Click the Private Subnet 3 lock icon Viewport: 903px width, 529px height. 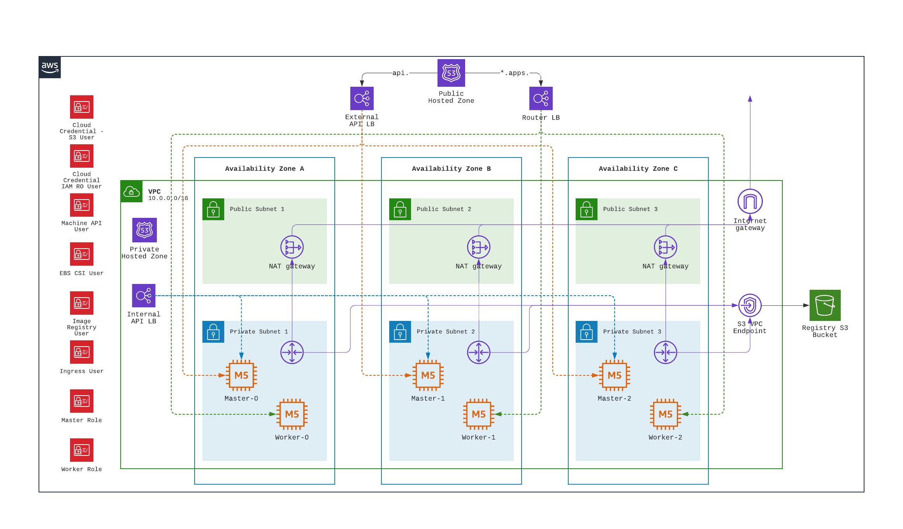587,332
